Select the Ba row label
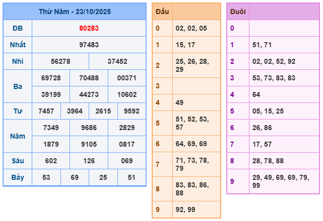 18,86
